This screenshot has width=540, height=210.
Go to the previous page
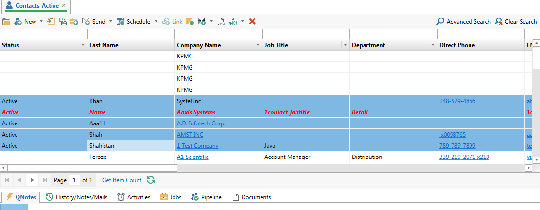19,180
